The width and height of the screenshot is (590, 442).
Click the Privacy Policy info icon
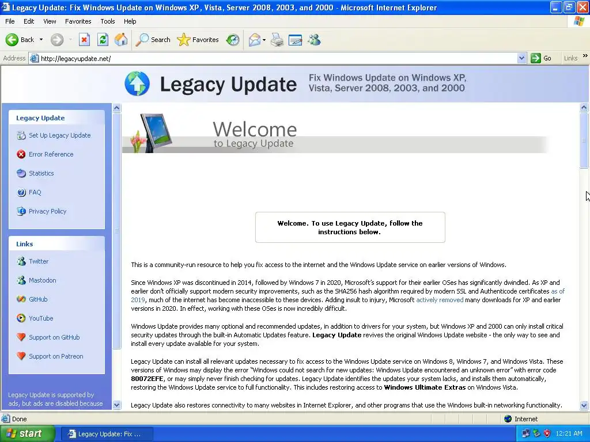(x=21, y=211)
